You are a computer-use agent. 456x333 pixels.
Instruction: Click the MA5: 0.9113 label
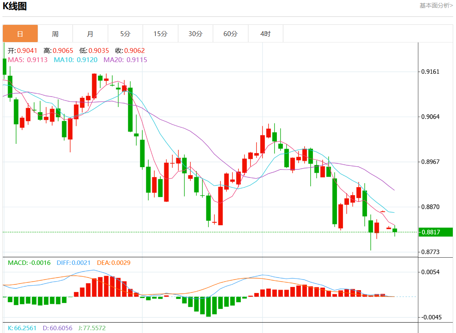coord(28,60)
